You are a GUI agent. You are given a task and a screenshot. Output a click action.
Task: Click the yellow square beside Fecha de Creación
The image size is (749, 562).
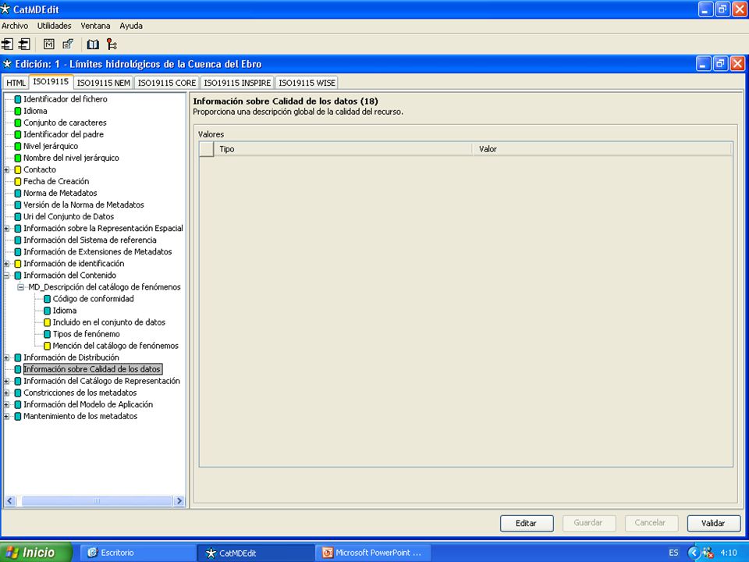18,182
